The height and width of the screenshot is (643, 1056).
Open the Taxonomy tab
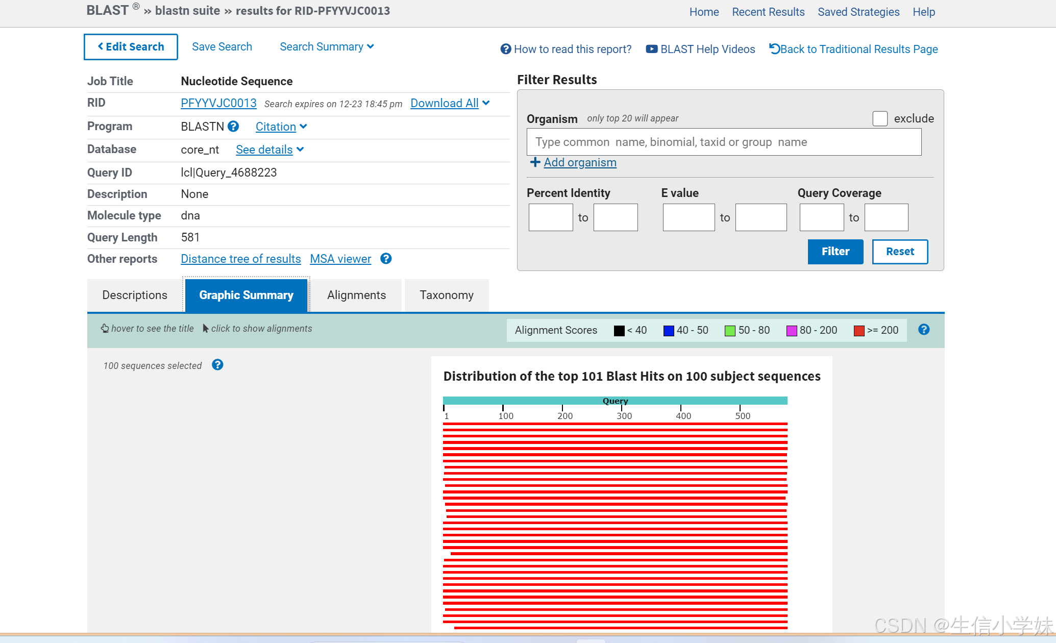[446, 295]
